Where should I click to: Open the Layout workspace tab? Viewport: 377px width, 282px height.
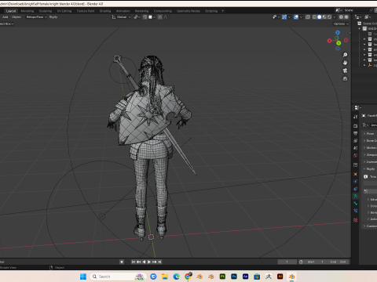pyautogui.click(x=11, y=11)
